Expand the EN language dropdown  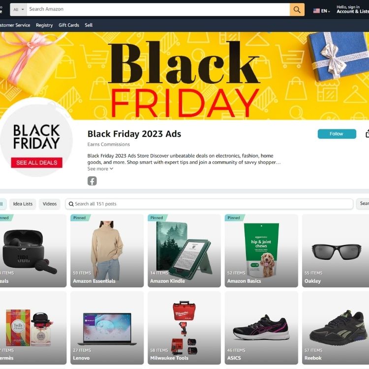[326, 11]
